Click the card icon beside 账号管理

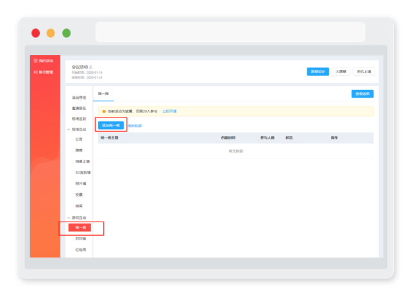pos(36,72)
